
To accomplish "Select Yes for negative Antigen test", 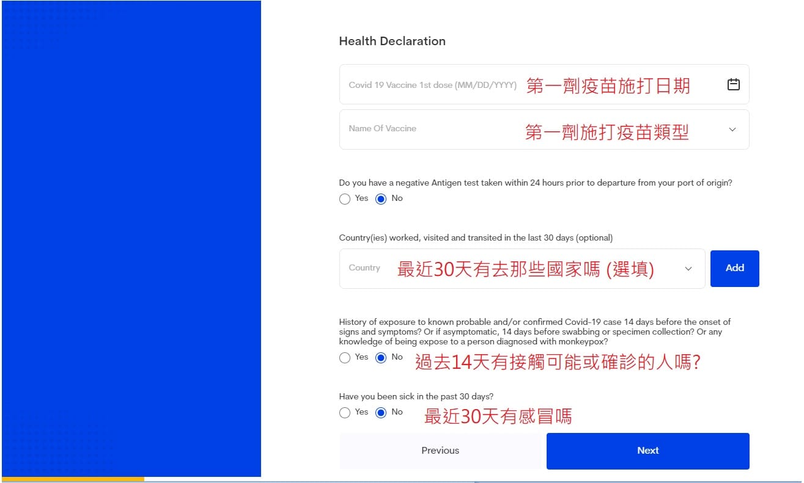I will click(x=345, y=199).
